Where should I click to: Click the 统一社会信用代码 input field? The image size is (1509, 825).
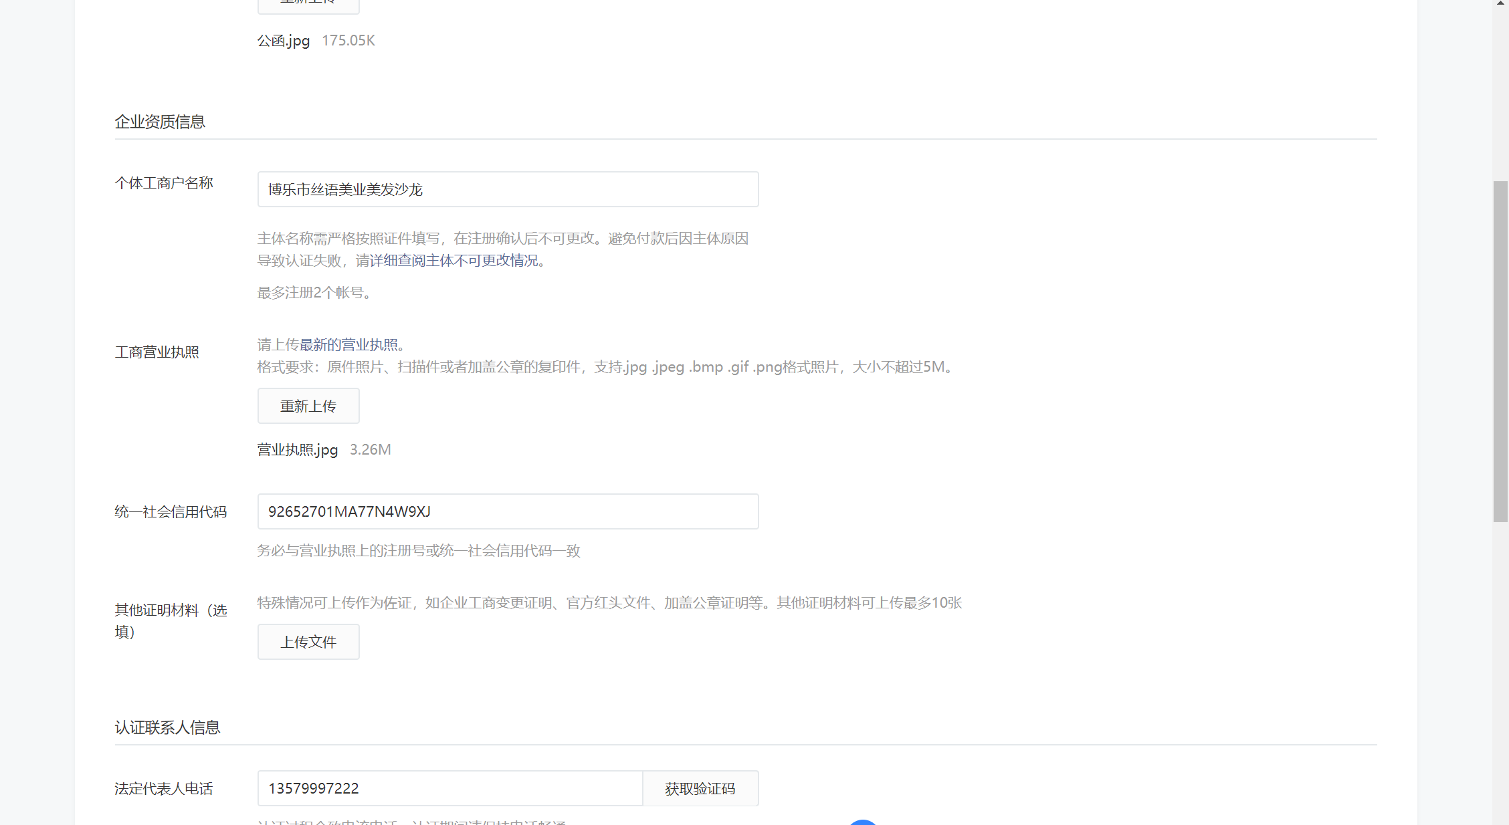(x=508, y=511)
